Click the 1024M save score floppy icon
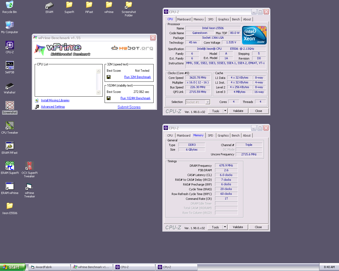This screenshot has width=339, height=271. 109,98
